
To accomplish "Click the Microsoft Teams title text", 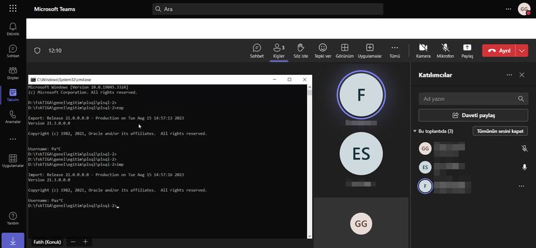I will [x=55, y=9].
